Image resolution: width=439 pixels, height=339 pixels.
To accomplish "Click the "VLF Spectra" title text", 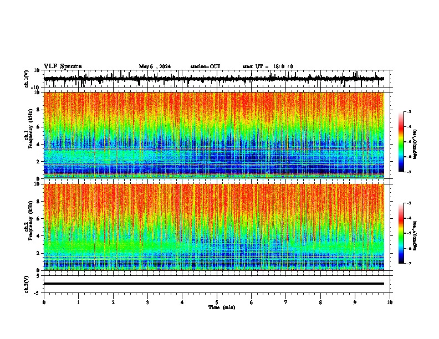I will (63, 66).
